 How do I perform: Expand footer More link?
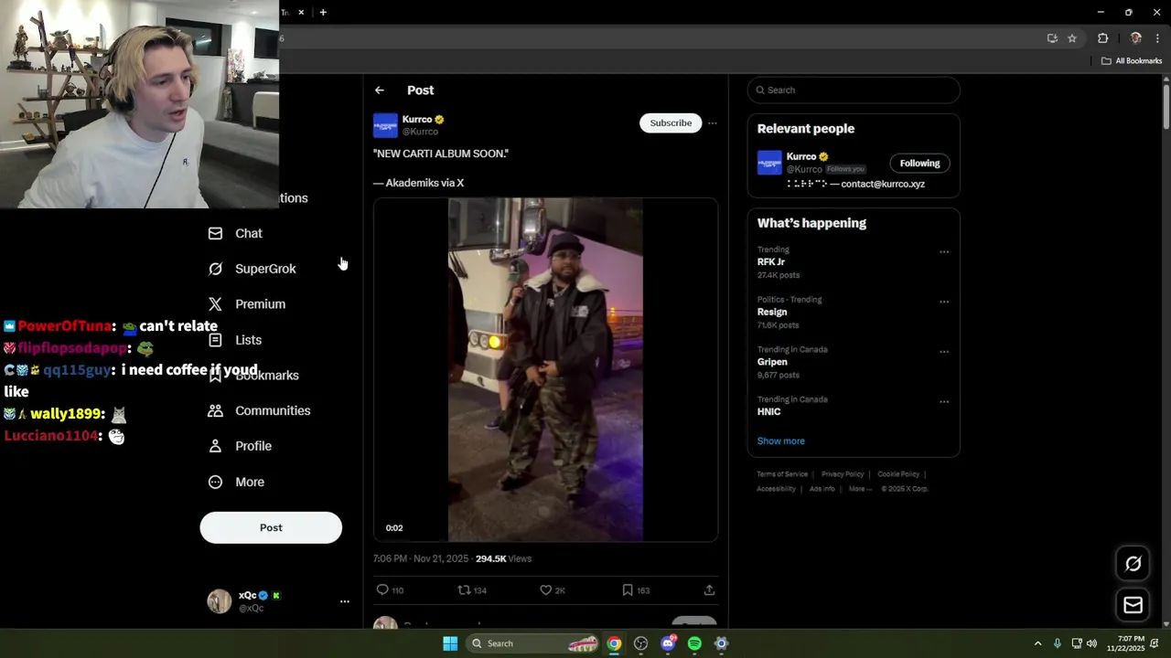point(858,489)
